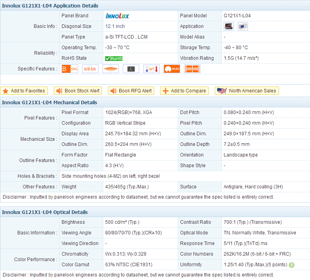Click color numbers '262K/16.2M (6-bit / 6-bit + FRC)'
Image resolution: width=310 pixels, height=280 pixels.
pyautogui.click(x=257, y=254)
